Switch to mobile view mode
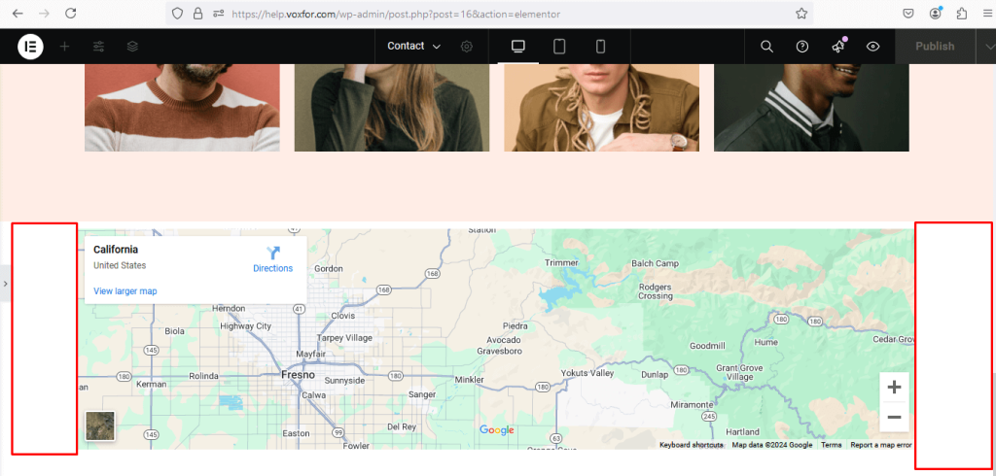Viewport: 996px width, 476px height. tap(600, 47)
